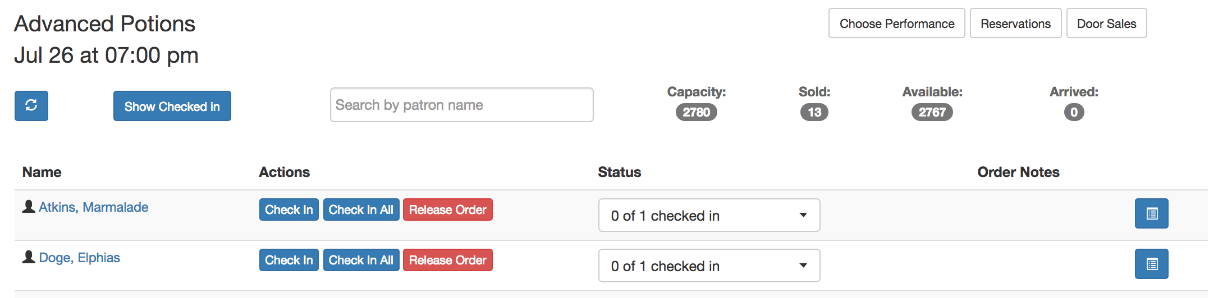Viewport: 1209px width, 298px height.
Task: Toggle Show Checked in button
Action: tap(172, 106)
